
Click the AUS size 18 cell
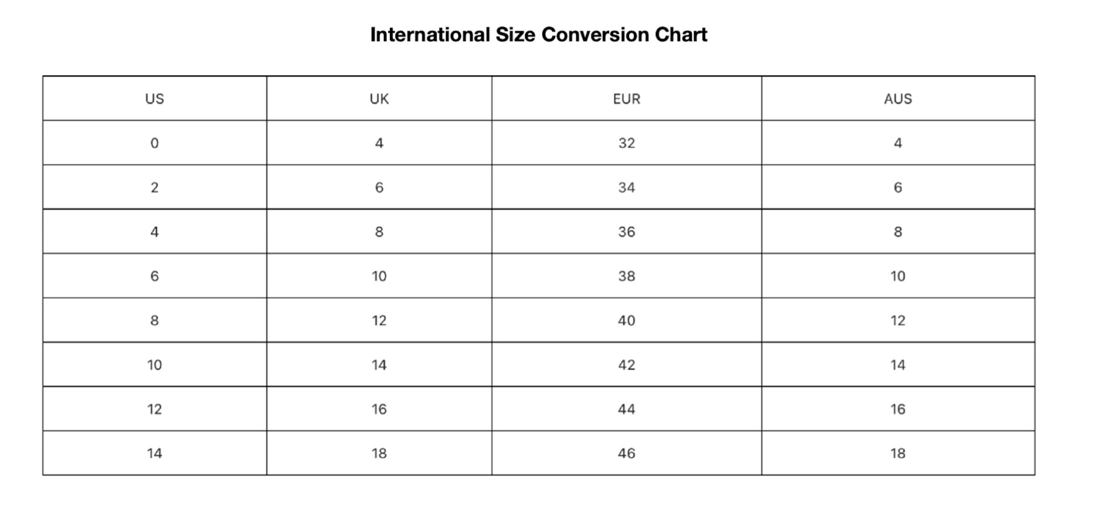pyautogui.click(x=898, y=454)
